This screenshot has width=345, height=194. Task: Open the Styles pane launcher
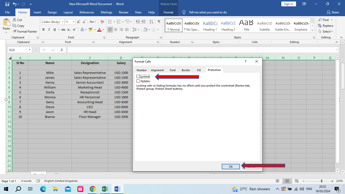tap(313, 37)
